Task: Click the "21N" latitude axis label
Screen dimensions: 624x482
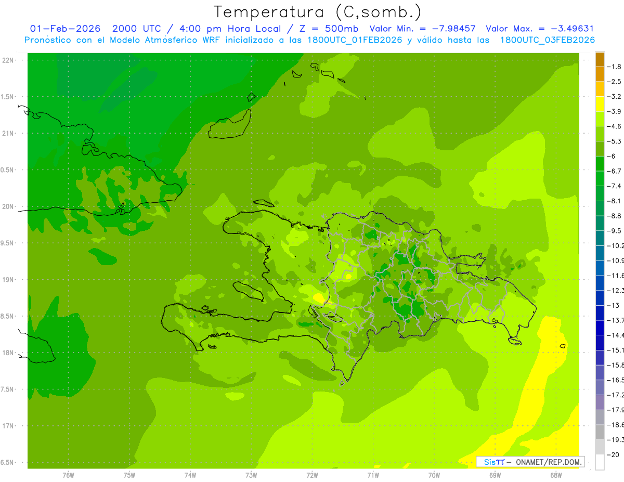Action: (x=8, y=134)
